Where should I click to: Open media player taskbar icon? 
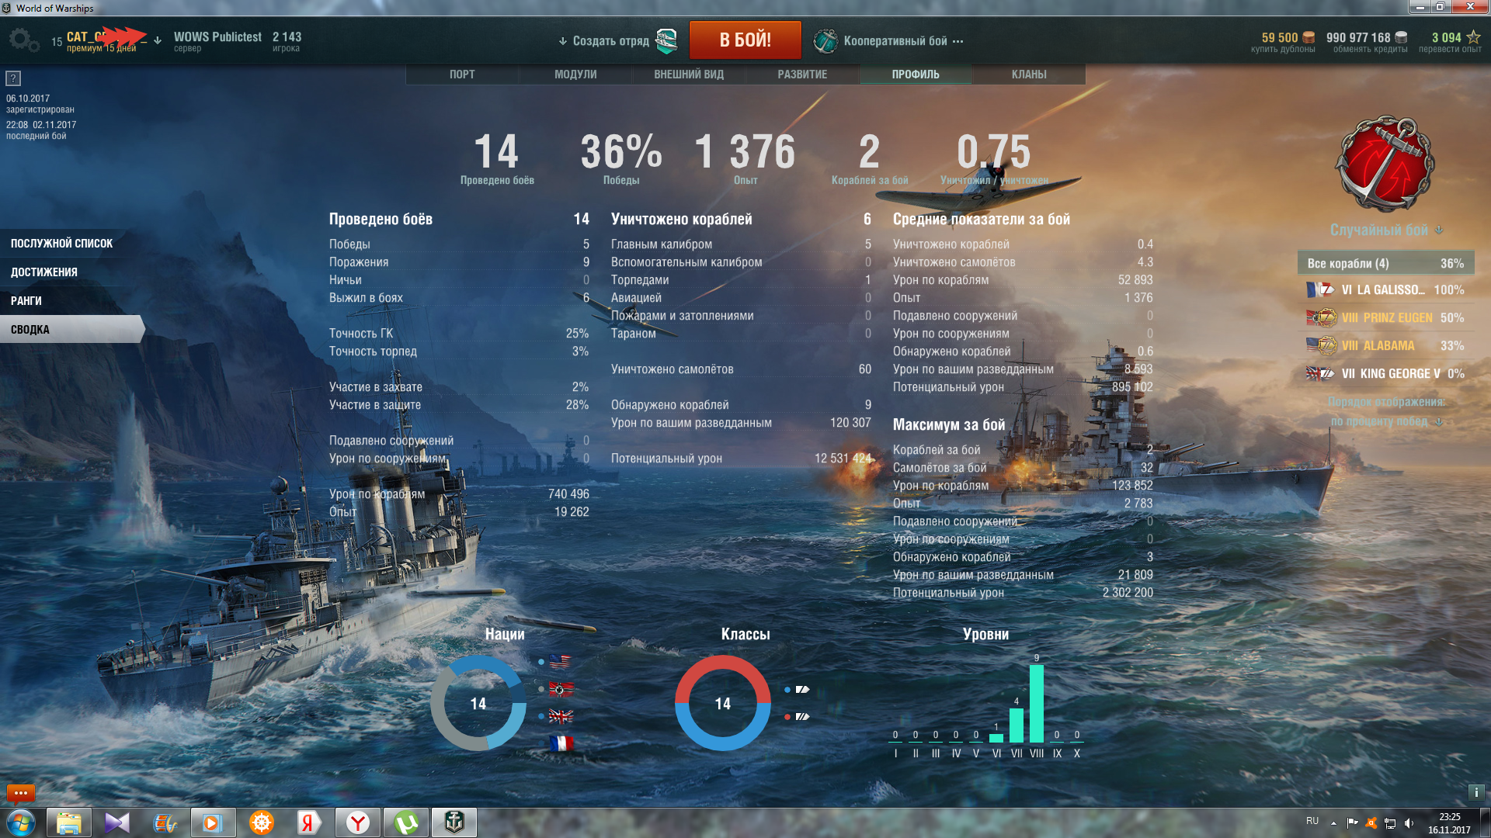coord(214,822)
